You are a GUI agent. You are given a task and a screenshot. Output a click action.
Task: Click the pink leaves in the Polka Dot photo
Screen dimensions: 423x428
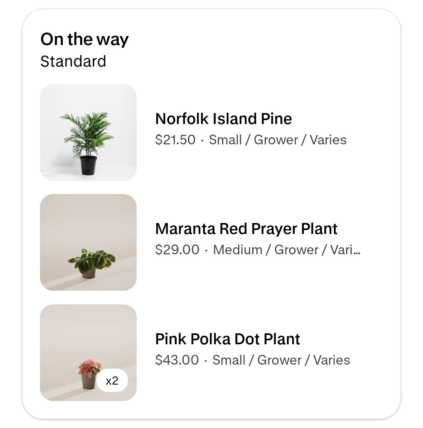[90, 367]
